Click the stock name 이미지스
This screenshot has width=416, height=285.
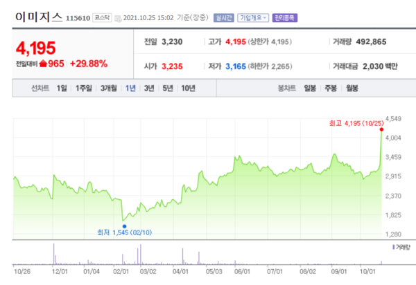[39, 17]
